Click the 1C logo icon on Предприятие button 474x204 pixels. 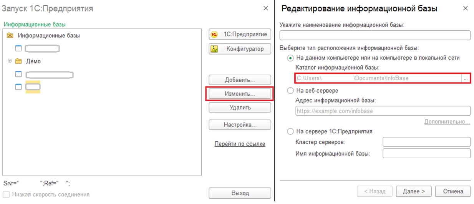pyautogui.click(x=214, y=34)
